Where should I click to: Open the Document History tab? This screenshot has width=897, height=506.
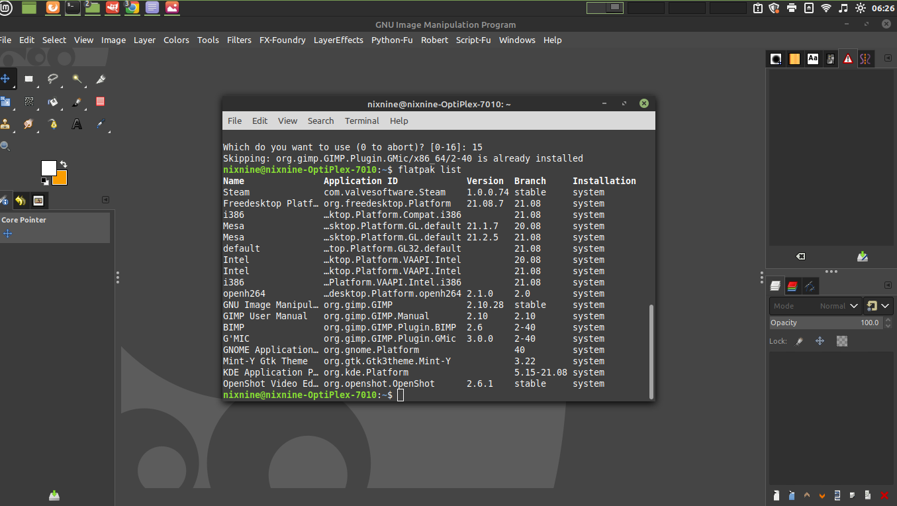pyautogui.click(x=830, y=59)
